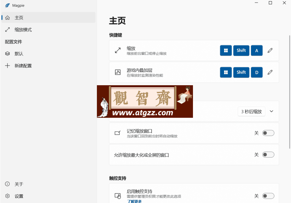Click the 当该窗口回到前台时将自动缩放 description

(152, 136)
